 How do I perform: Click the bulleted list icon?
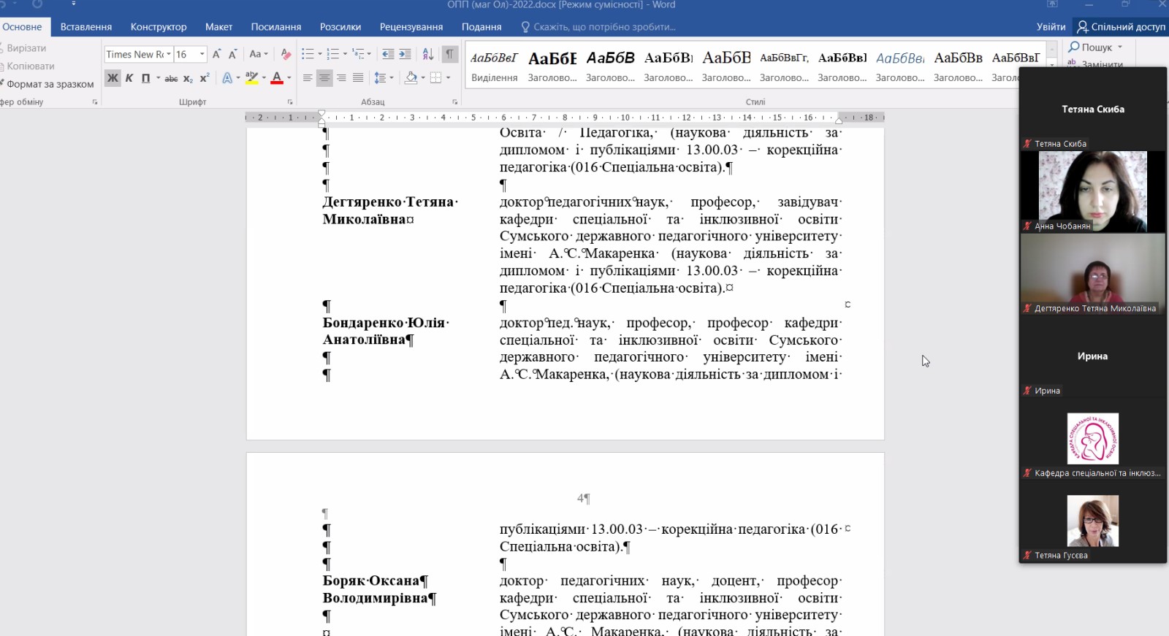click(x=308, y=54)
